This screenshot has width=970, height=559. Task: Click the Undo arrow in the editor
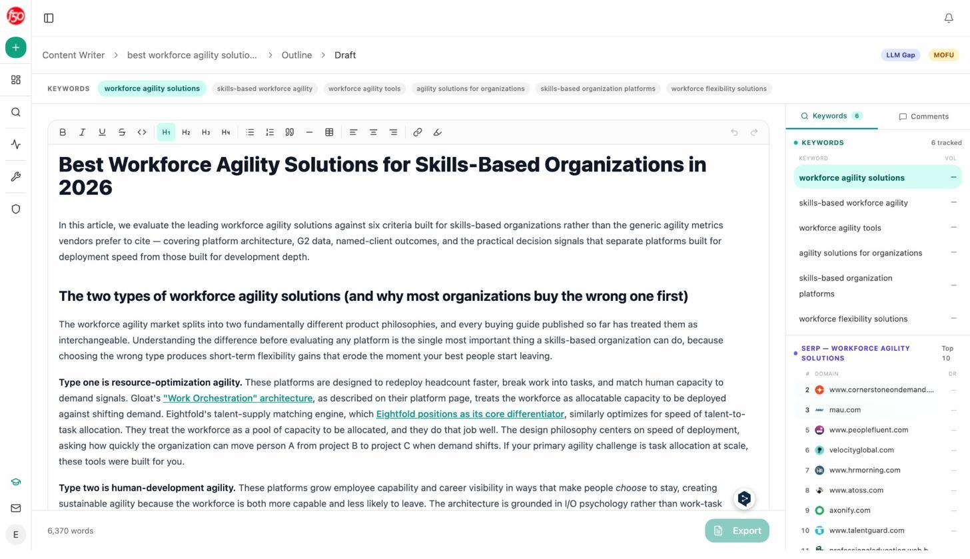coord(733,132)
